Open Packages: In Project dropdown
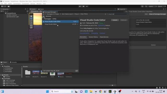This screenshot has width=167, height=94. tap(54, 14)
